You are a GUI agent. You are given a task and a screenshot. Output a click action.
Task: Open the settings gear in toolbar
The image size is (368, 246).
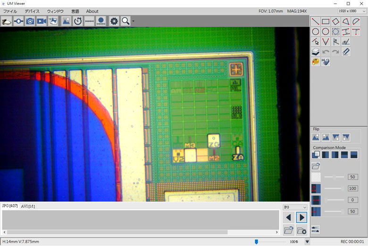(x=114, y=21)
